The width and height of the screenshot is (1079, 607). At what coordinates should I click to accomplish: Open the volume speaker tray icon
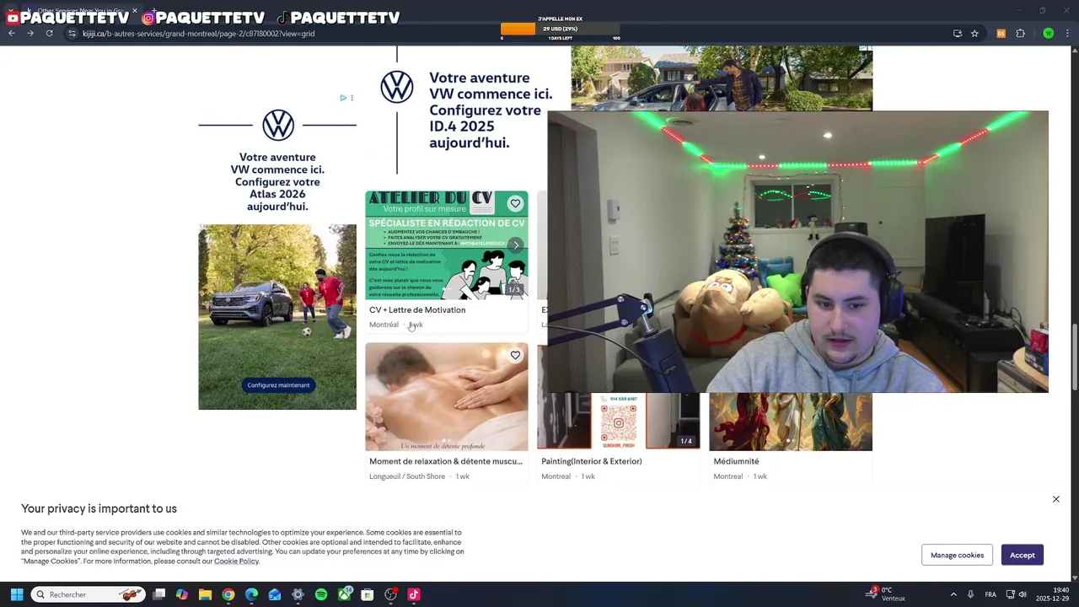[1023, 594]
